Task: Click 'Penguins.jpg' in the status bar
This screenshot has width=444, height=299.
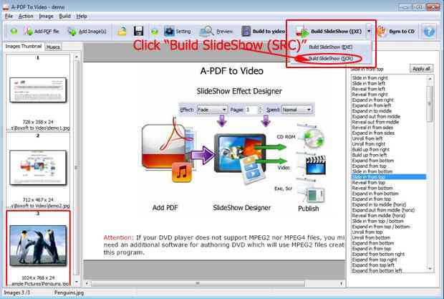Action: point(69,293)
